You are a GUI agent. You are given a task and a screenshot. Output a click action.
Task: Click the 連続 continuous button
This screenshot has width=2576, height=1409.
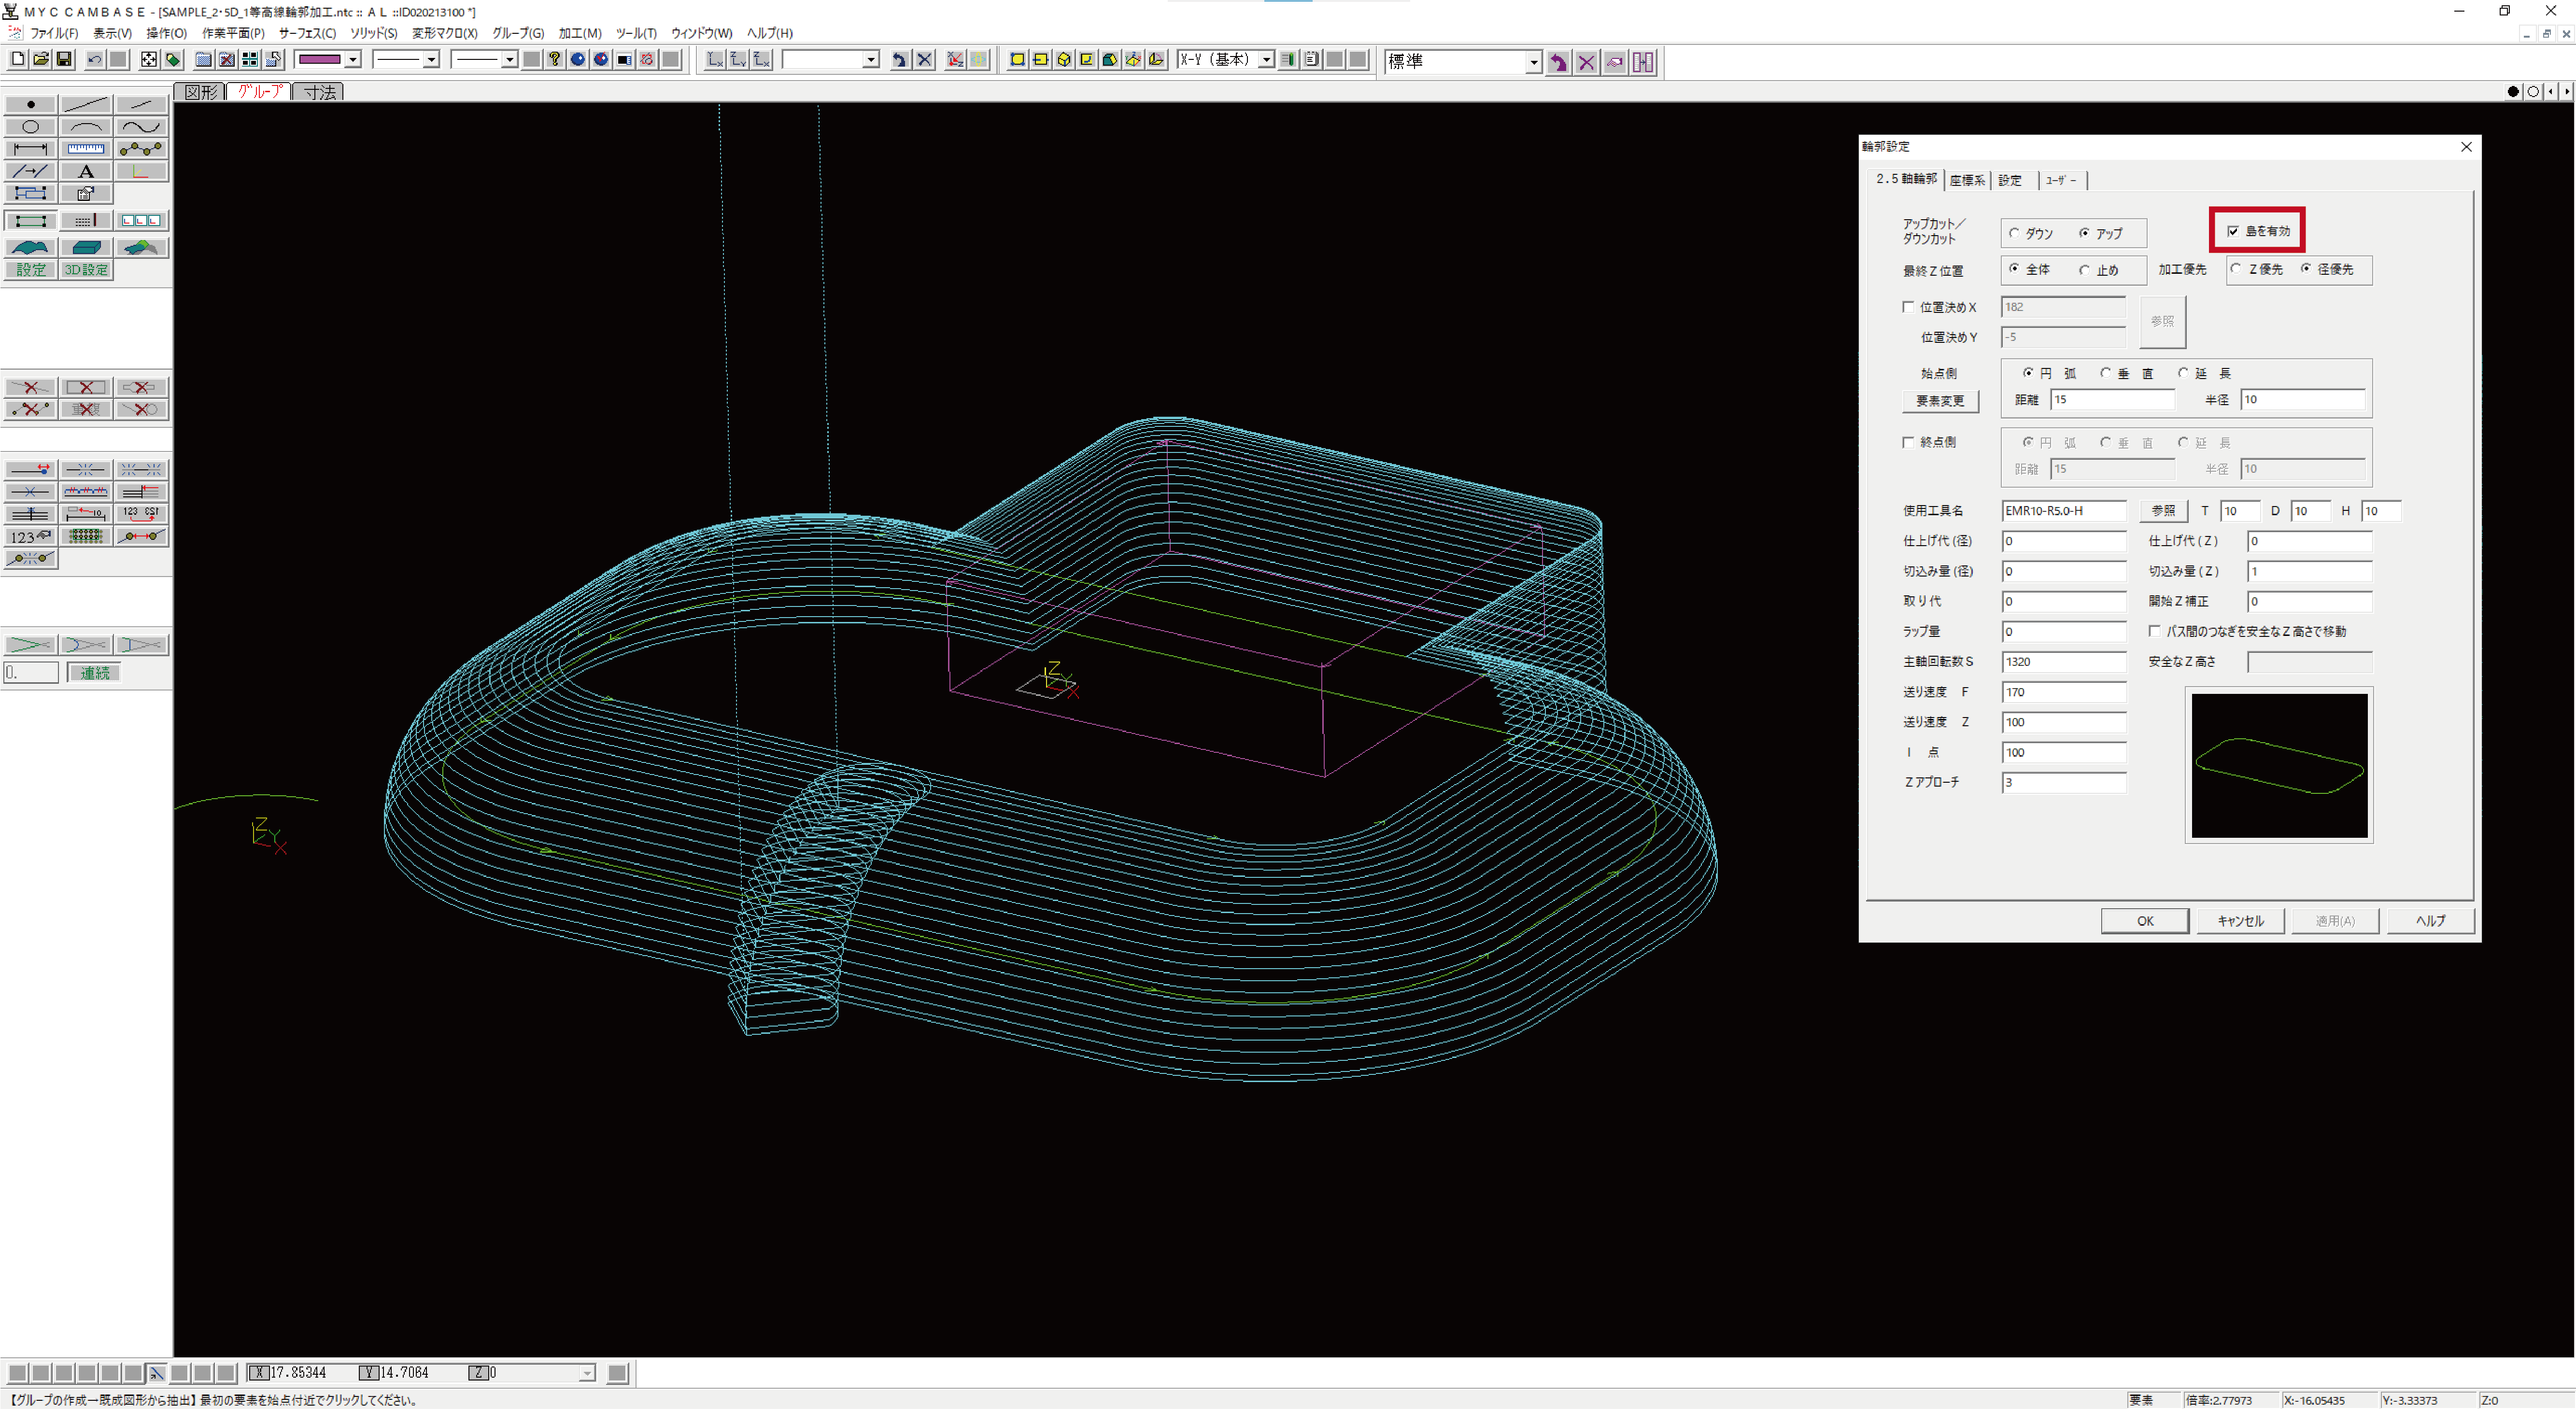coord(94,673)
